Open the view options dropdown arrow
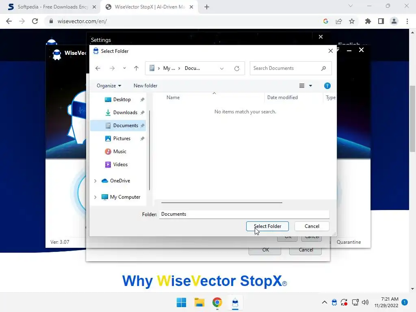The width and height of the screenshot is (416, 312). (310, 86)
